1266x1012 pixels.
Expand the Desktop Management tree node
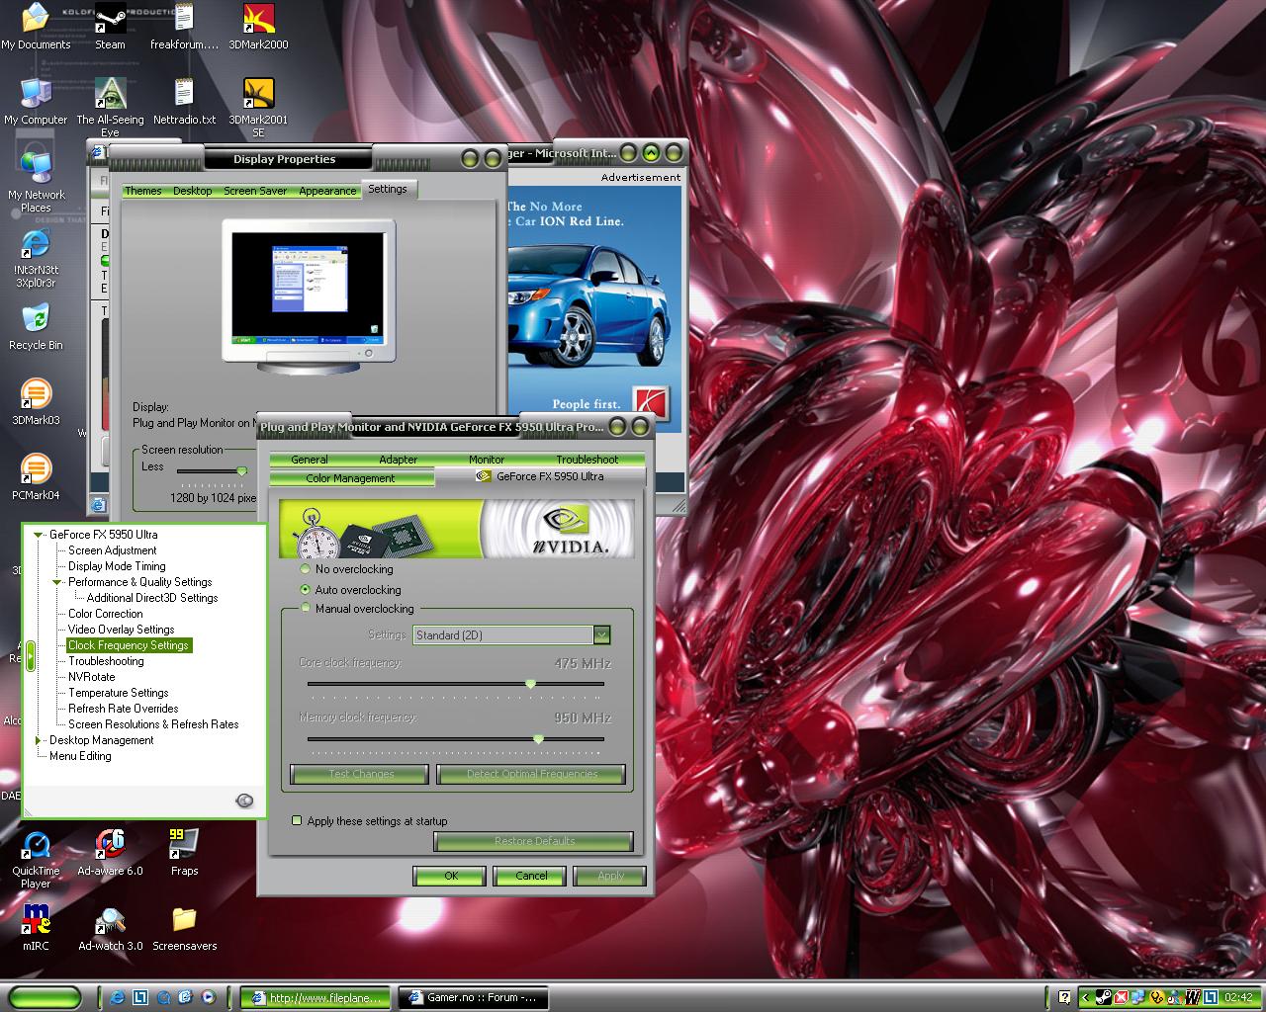[x=39, y=740]
